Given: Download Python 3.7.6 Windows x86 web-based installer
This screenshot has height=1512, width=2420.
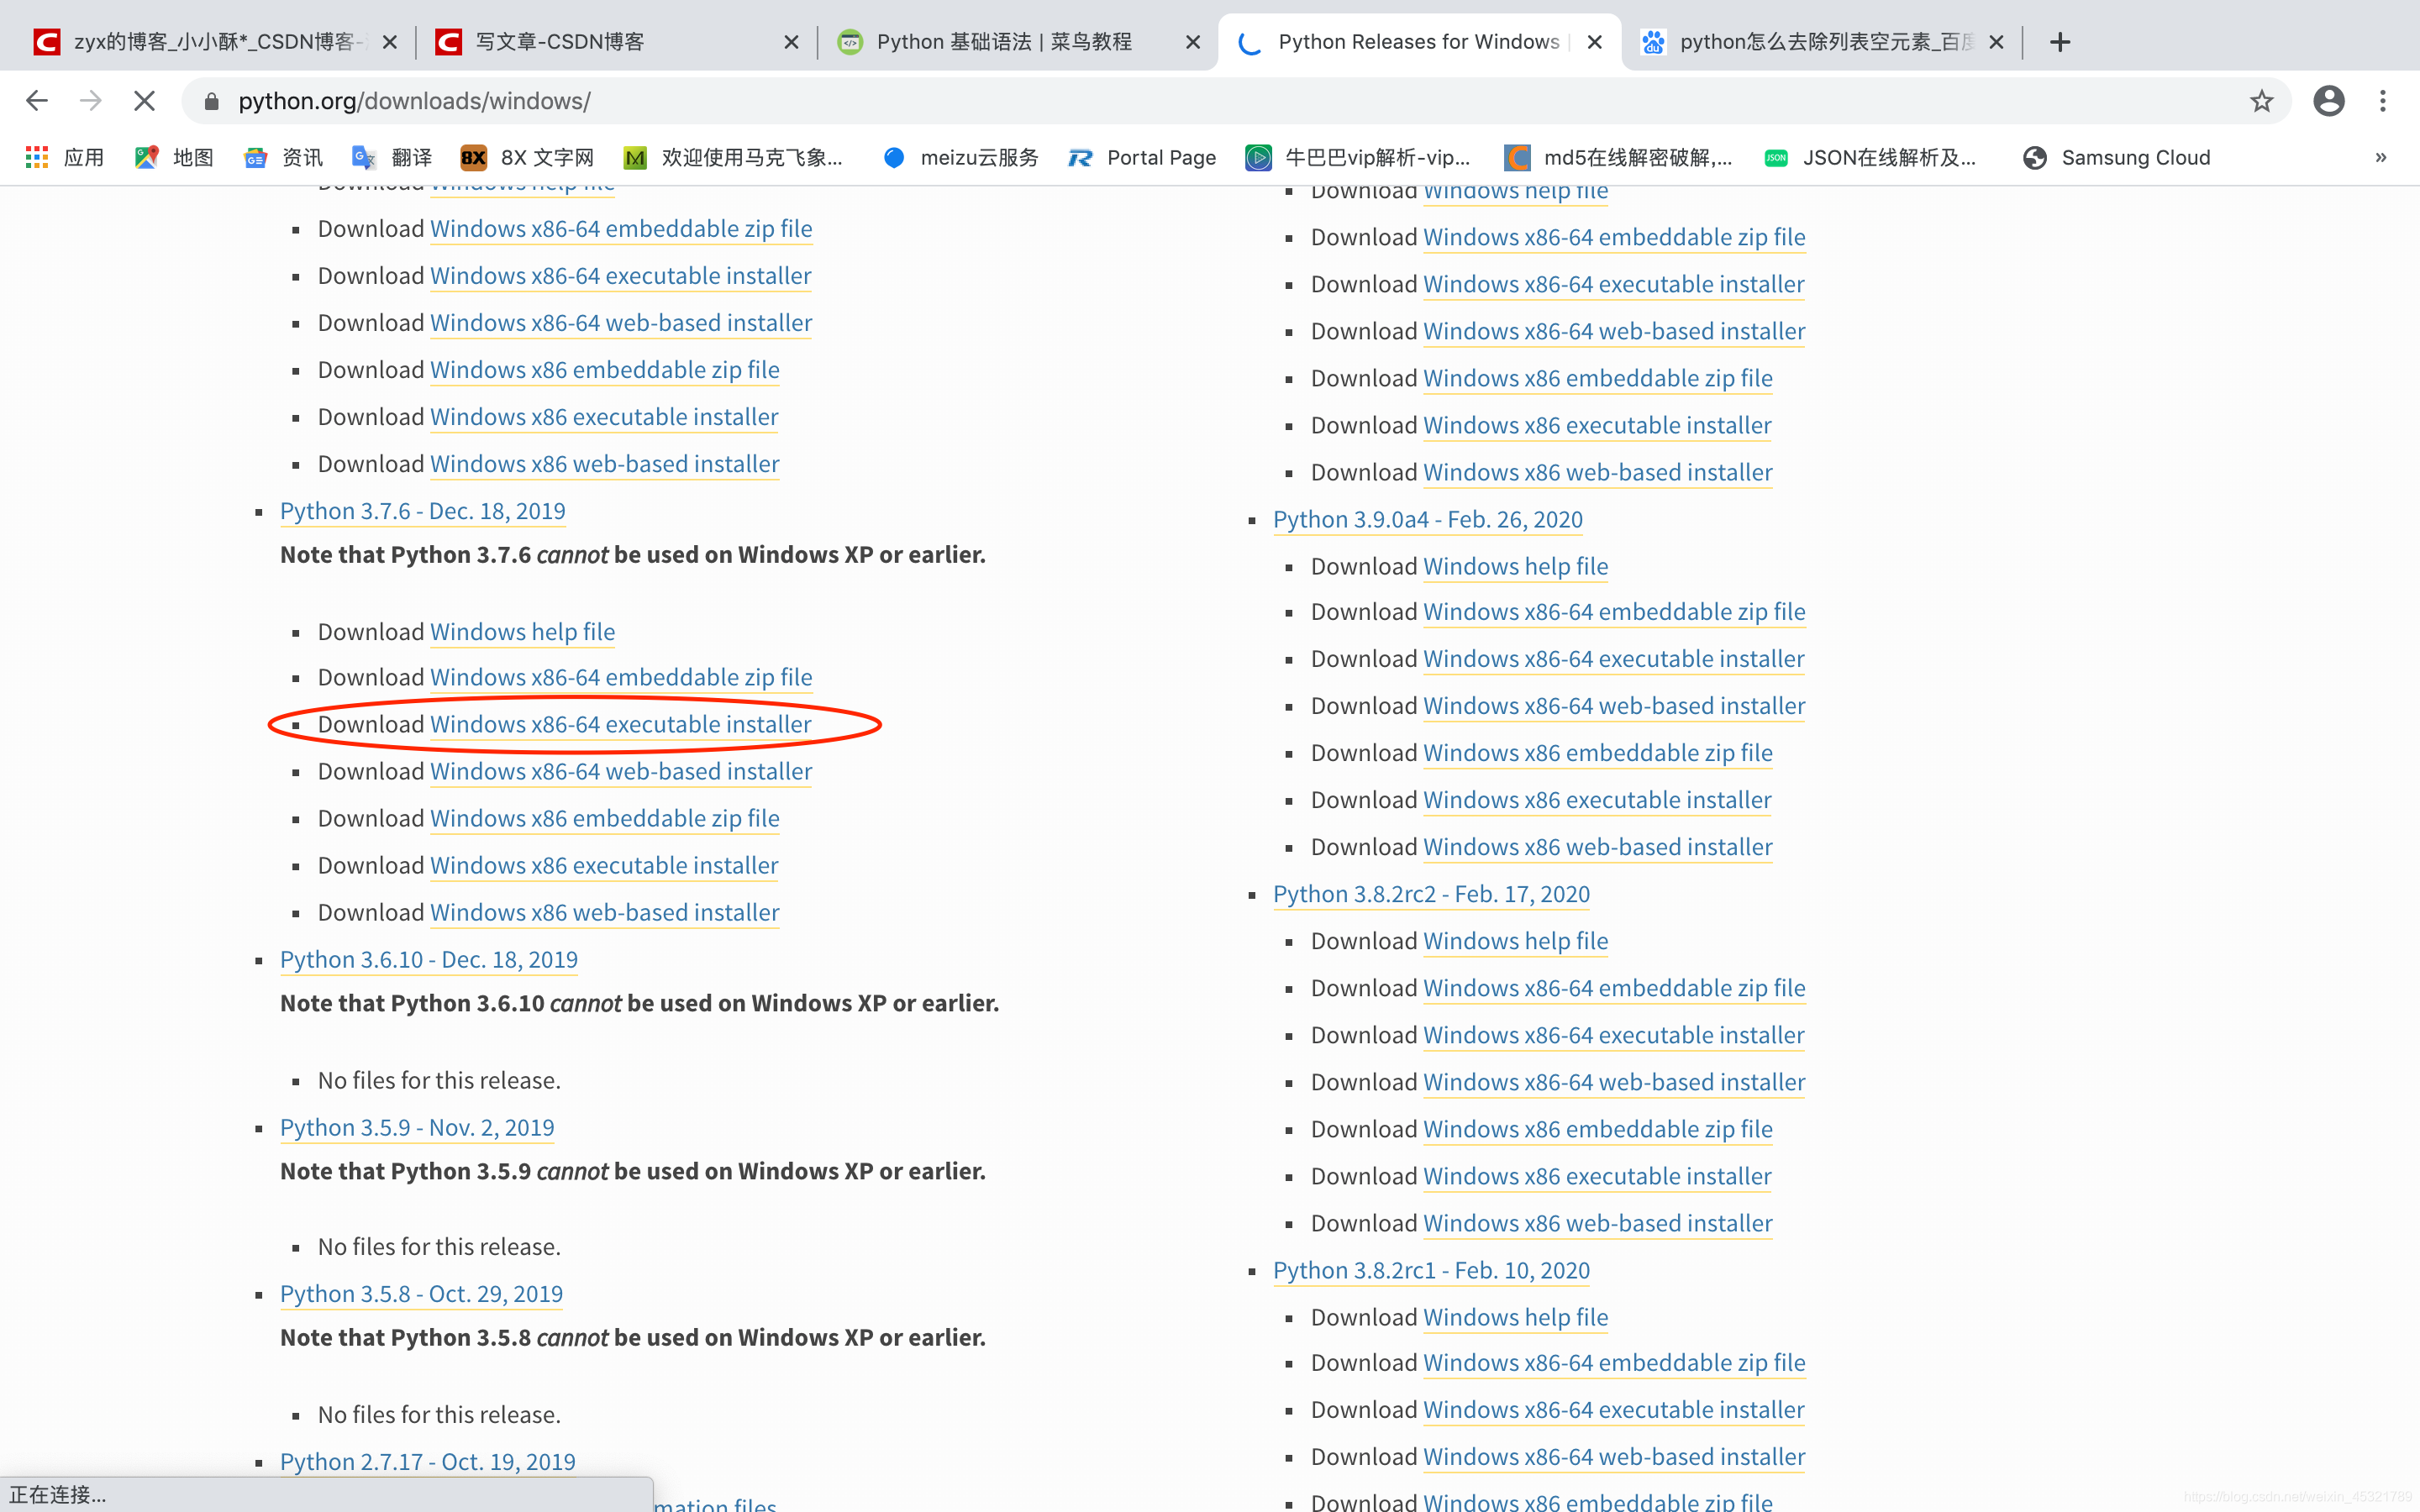Looking at the screenshot, I should point(604,912).
